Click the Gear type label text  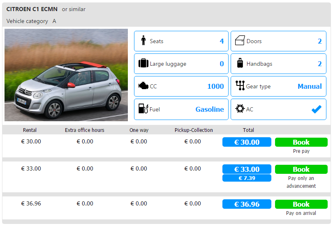pyautogui.click(x=258, y=87)
